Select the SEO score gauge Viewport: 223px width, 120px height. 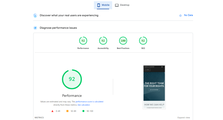click(x=143, y=41)
